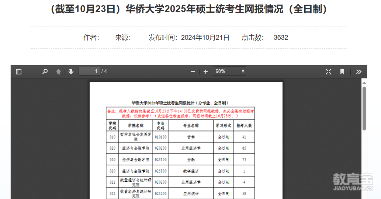This screenshot has width=381, height=199.
Task: Click the total pages '/ 4' indicator
Action: [x=104, y=71]
